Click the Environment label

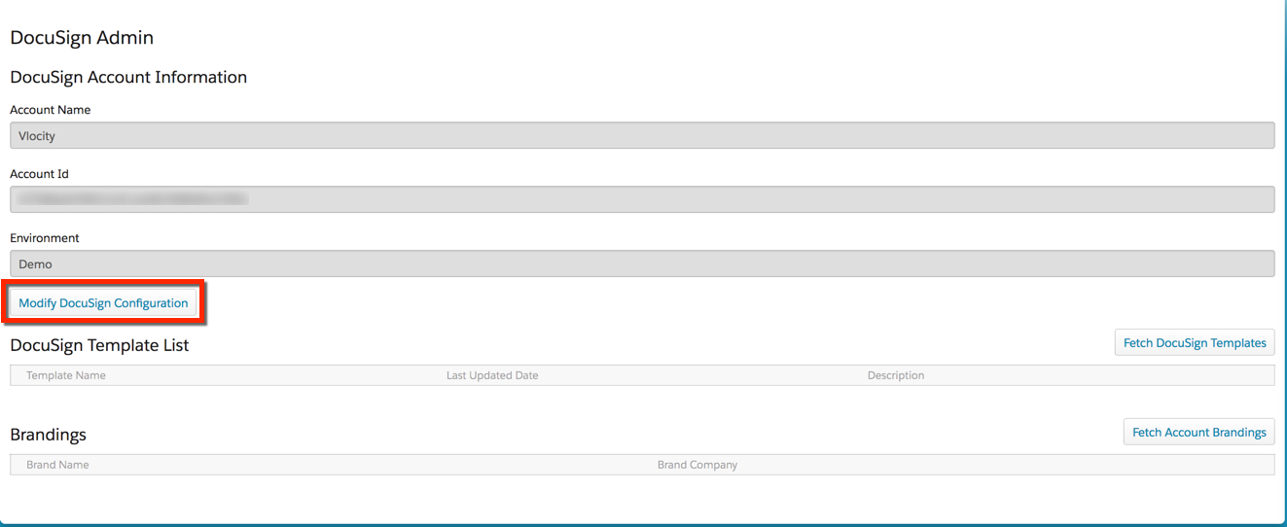45,238
